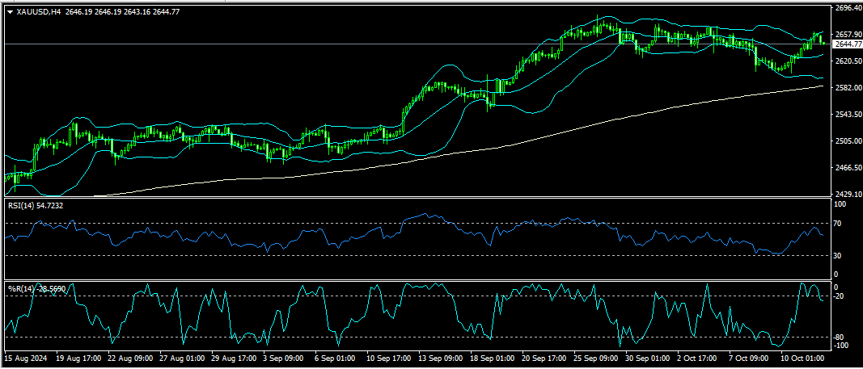Click the 2620.50 price axis label
863x369 pixels.
845,61
